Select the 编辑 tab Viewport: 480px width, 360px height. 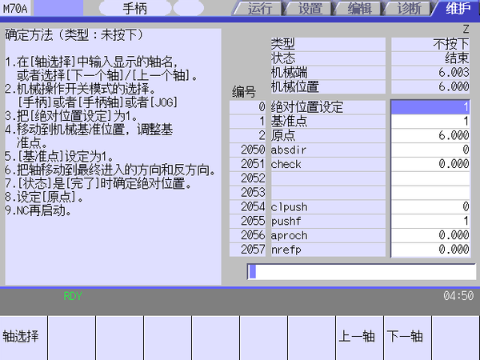[x=359, y=9]
